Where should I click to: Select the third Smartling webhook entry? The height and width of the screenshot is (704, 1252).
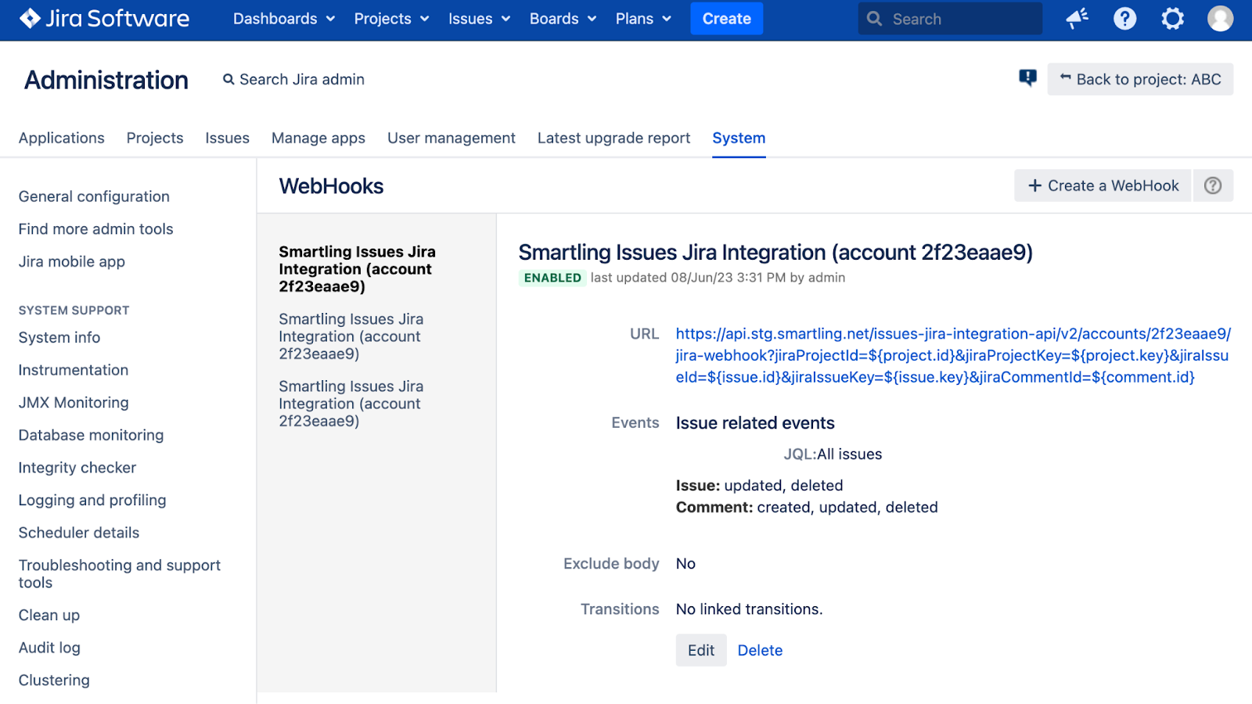(x=351, y=404)
